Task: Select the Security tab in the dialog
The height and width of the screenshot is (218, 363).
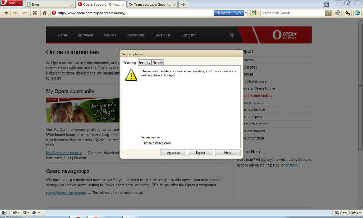Action: pyautogui.click(x=144, y=62)
